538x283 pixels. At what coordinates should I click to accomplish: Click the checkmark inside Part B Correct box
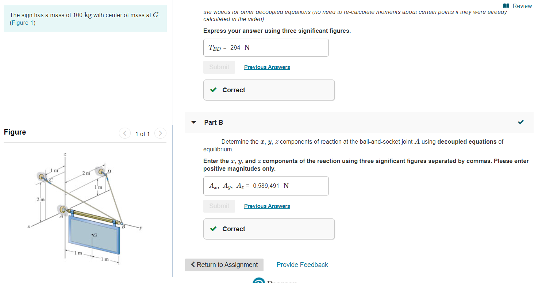tap(213, 229)
